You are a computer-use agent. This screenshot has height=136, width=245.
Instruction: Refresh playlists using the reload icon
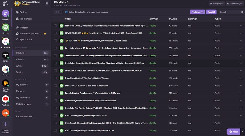[68, 2]
